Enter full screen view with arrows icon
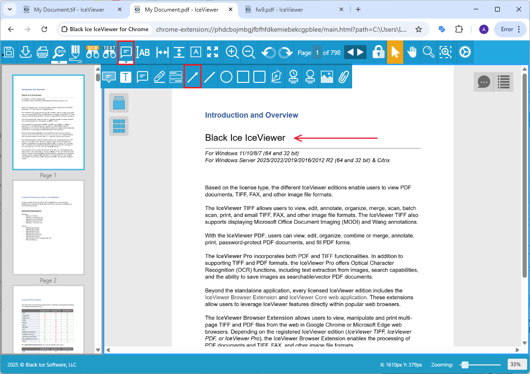530x374 pixels. click(x=213, y=52)
